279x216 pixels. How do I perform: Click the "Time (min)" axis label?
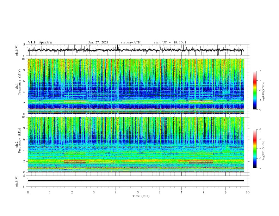coord(141,196)
